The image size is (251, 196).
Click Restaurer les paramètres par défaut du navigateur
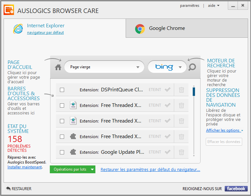(x=150, y=169)
